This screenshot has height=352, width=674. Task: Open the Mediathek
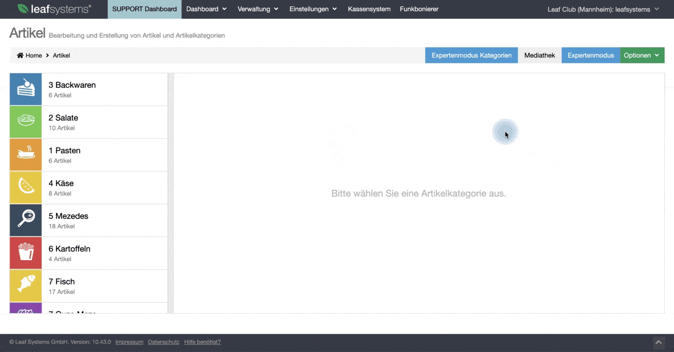tap(539, 55)
